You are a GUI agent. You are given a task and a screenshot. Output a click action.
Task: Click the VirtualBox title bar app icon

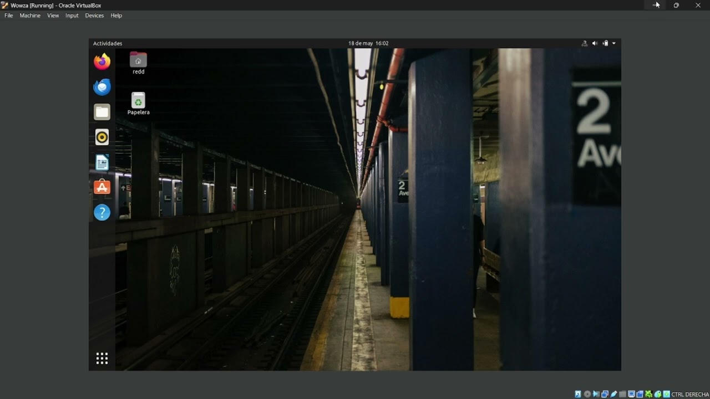[x=5, y=5]
